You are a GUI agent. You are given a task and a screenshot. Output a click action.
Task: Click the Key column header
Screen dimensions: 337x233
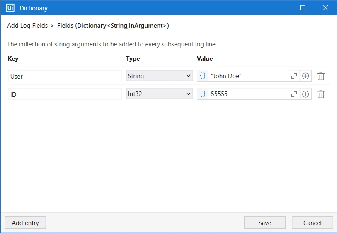13,59
